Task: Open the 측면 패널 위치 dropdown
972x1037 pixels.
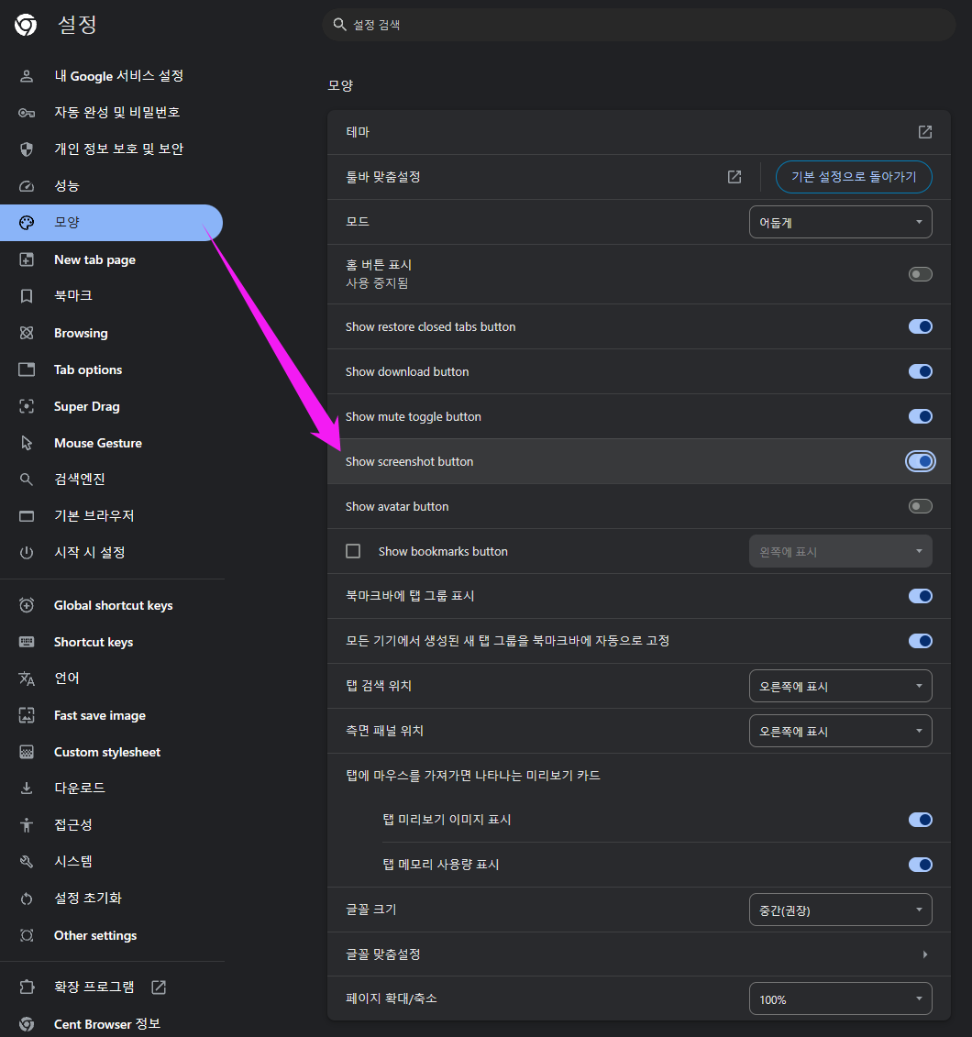Action: pos(841,731)
